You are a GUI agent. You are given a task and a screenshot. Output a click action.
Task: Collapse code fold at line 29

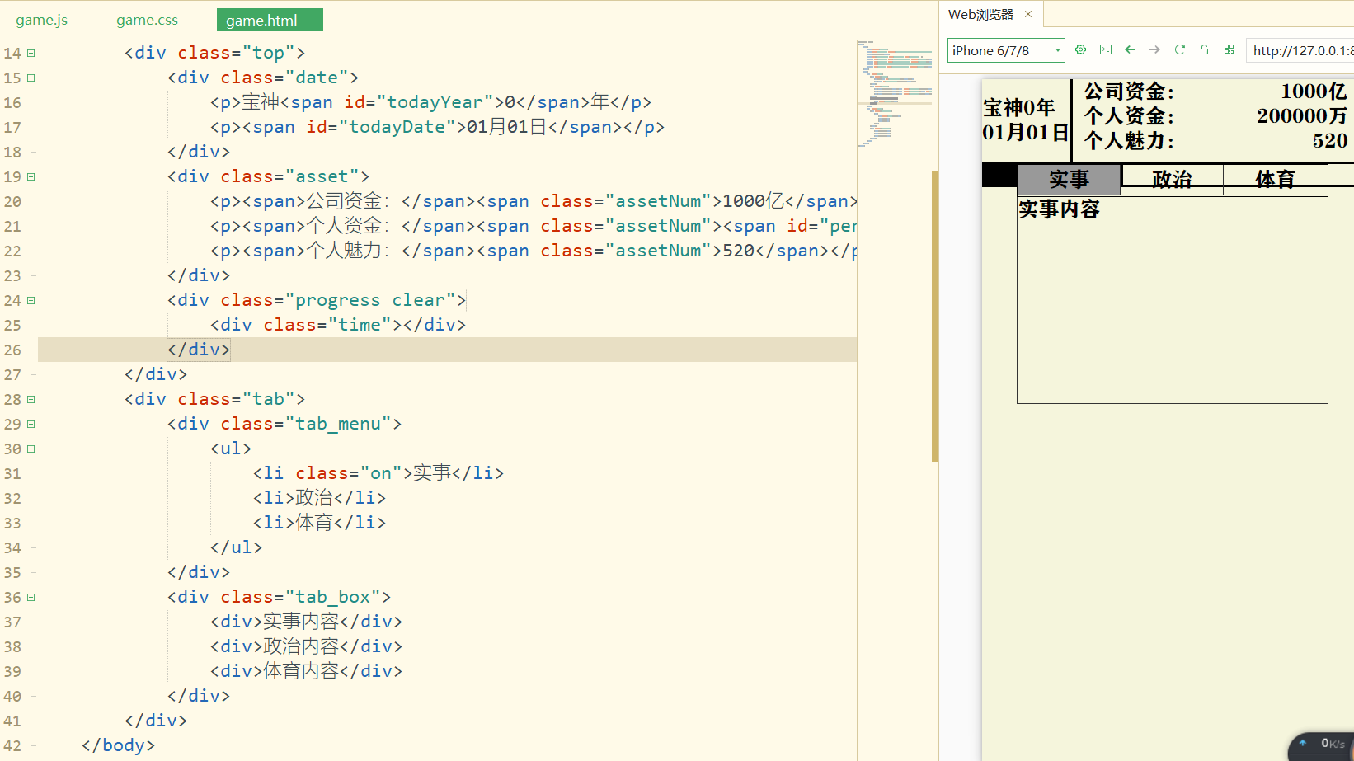point(31,424)
